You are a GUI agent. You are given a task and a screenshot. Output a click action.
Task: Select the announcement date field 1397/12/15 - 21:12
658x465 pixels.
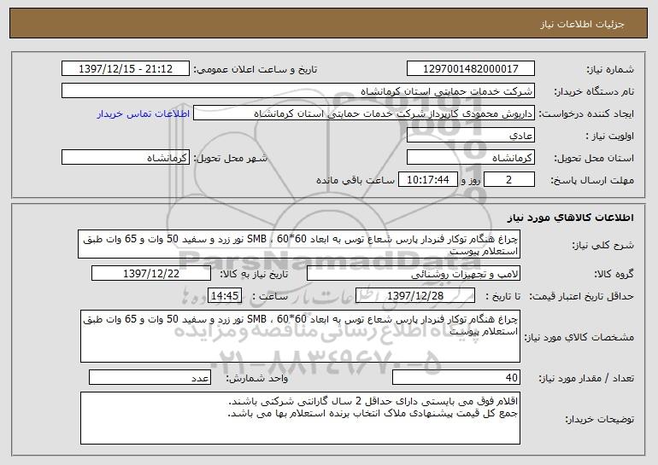click(126, 69)
